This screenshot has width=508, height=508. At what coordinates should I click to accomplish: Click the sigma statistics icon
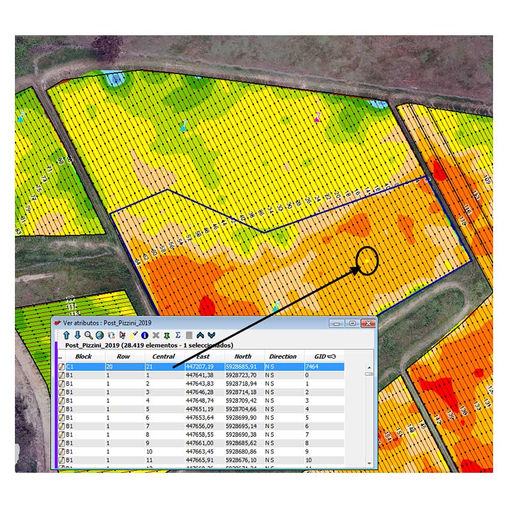point(178,335)
